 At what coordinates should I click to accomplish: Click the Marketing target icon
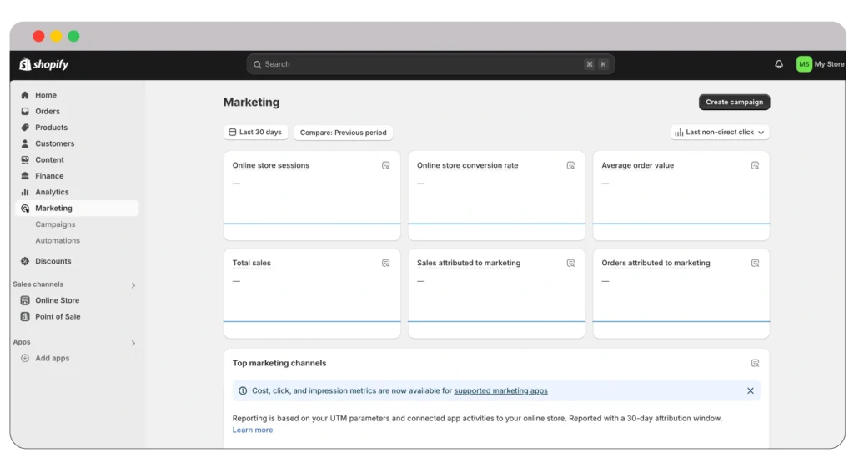pos(25,208)
